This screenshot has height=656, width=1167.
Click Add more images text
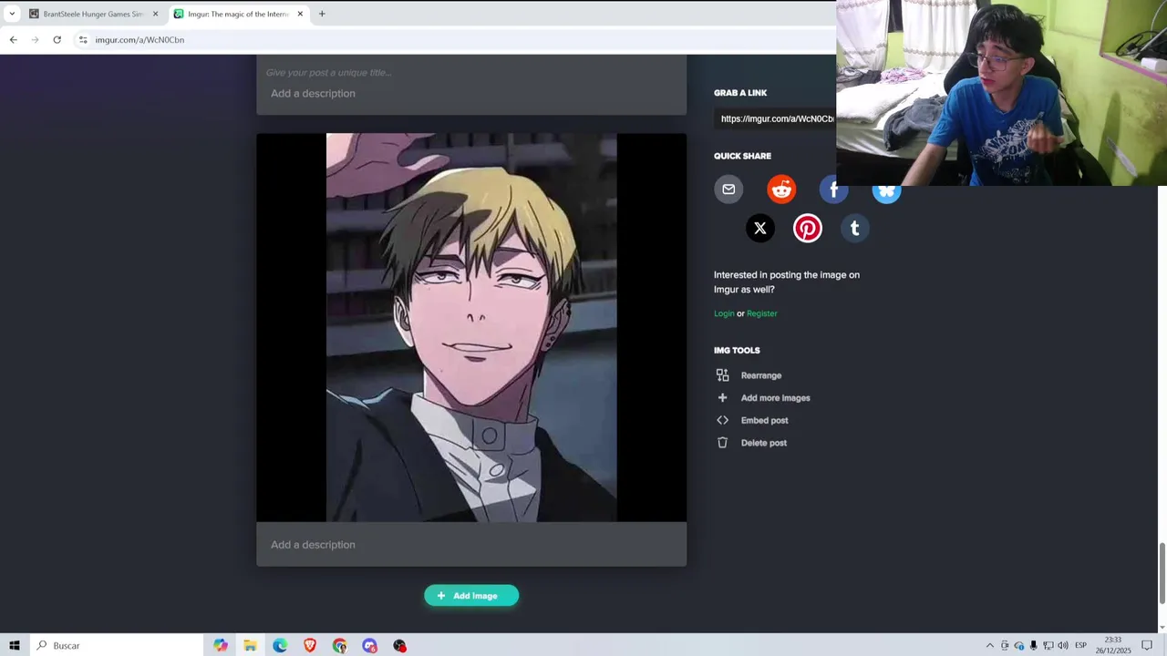(x=776, y=398)
